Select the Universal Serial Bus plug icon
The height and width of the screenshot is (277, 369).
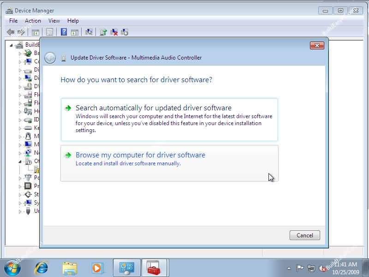(x=28, y=211)
